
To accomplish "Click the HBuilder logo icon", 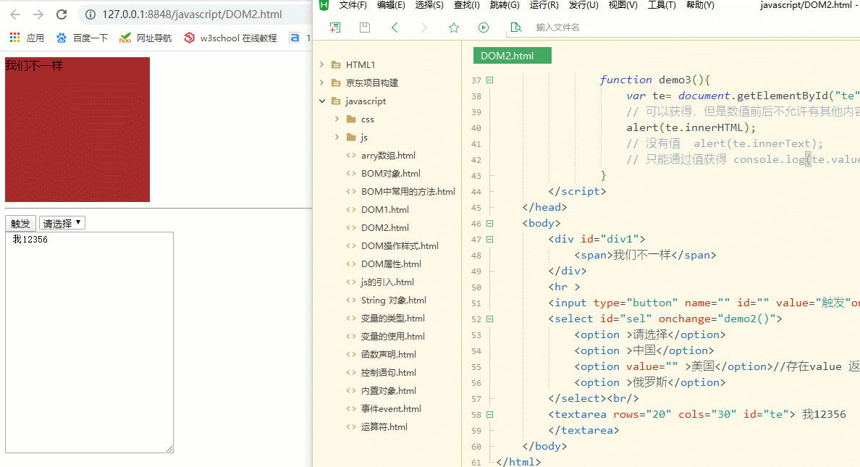I will click(324, 5).
